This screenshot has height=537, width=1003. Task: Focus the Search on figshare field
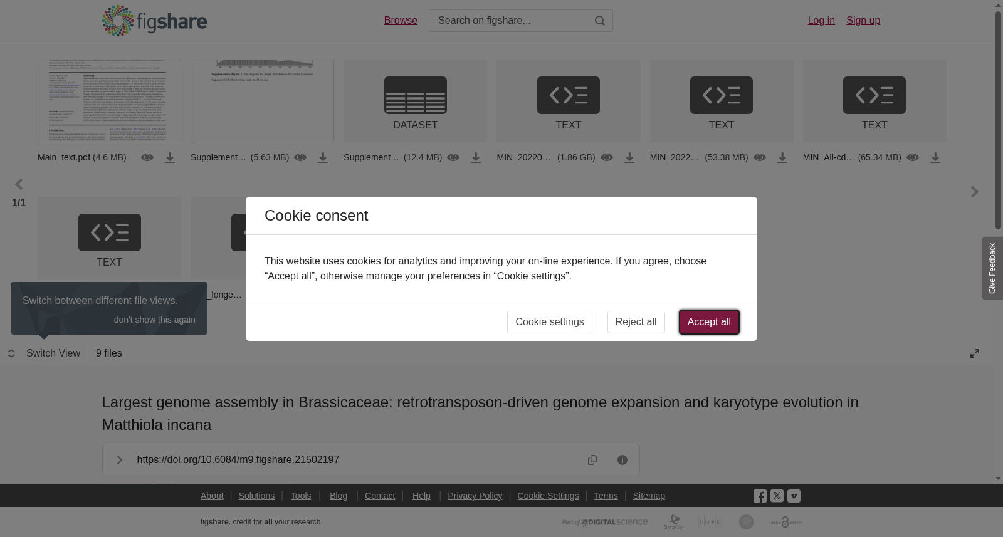[x=511, y=21]
